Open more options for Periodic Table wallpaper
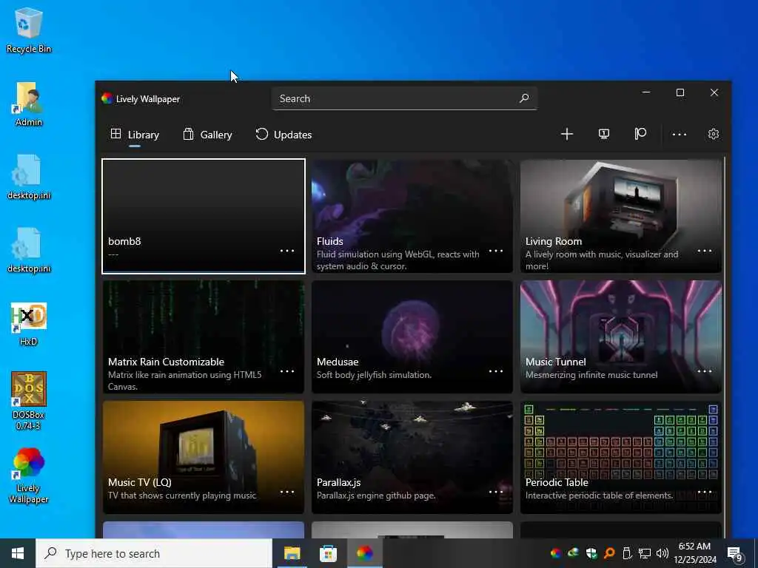The height and width of the screenshot is (568, 758). tap(705, 492)
